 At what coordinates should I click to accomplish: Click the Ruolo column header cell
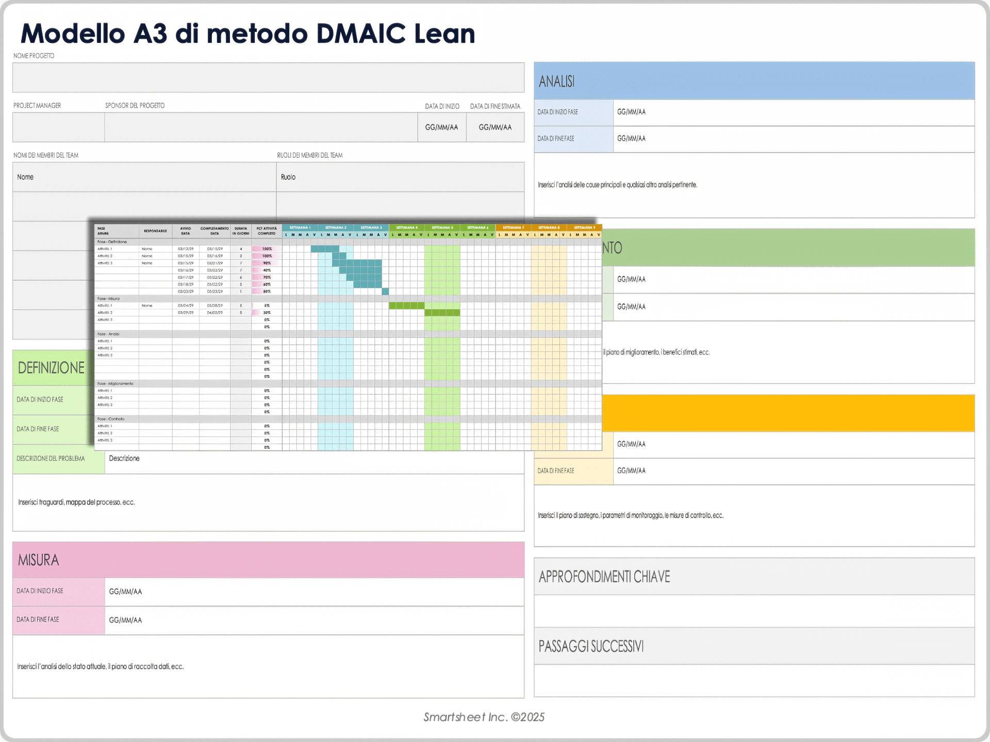pyautogui.click(x=400, y=177)
